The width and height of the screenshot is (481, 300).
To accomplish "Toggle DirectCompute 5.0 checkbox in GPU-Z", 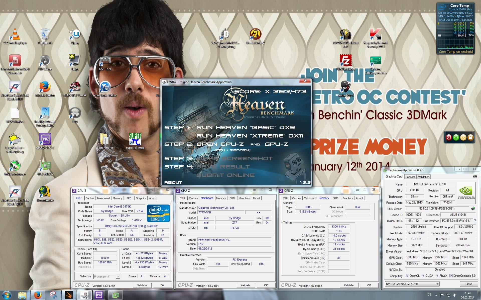I will pos(451,276).
